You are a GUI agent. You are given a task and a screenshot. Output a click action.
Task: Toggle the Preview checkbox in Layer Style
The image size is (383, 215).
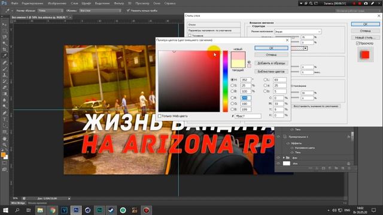pos(358,44)
